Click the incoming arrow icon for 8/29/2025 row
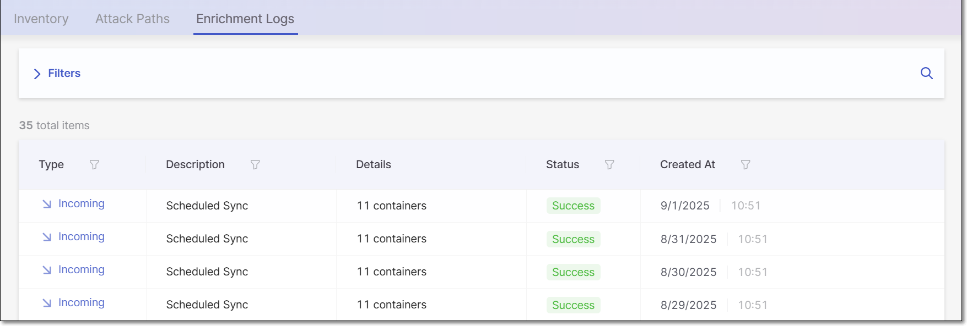The width and height of the screenshot is (967, 326). 47,303
